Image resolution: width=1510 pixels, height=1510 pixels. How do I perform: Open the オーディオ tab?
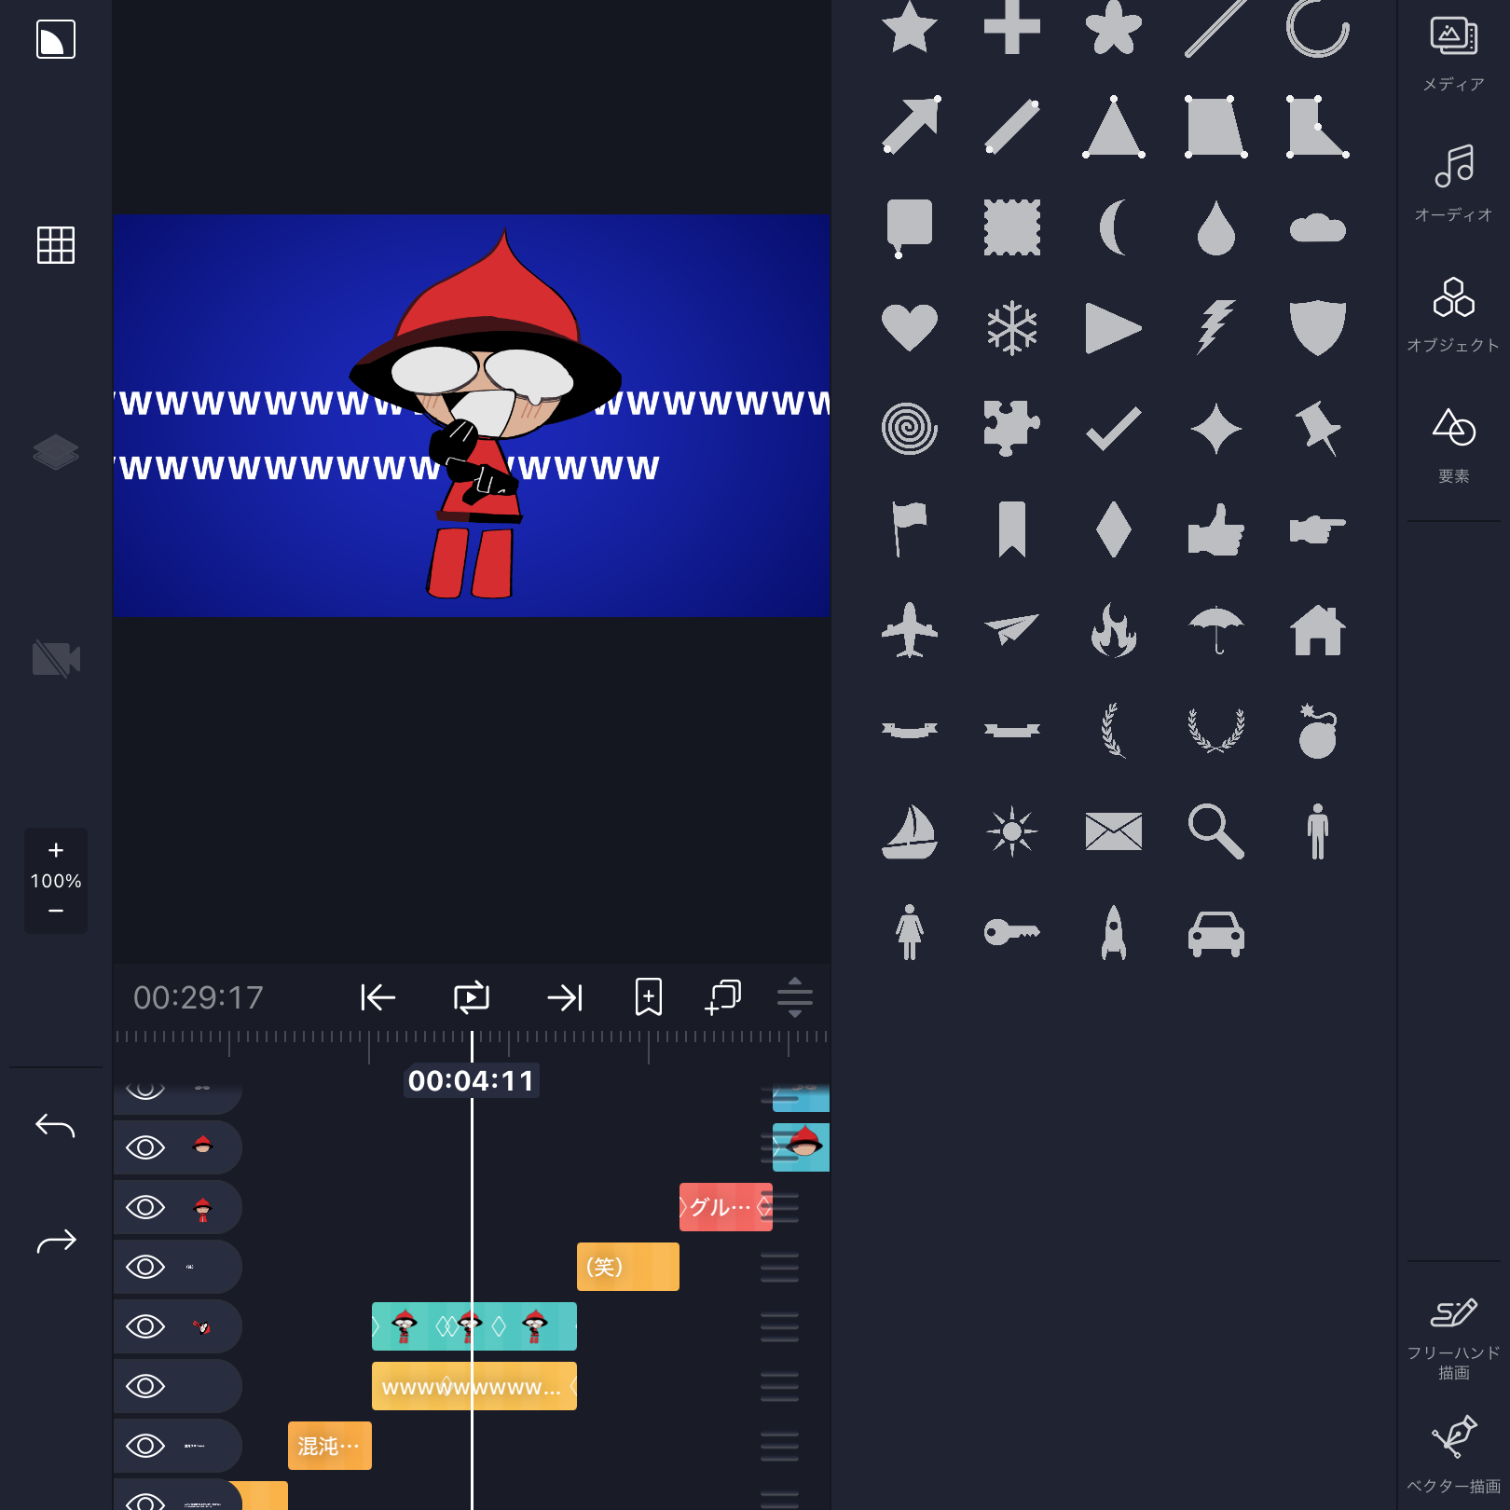[1452, 183]
